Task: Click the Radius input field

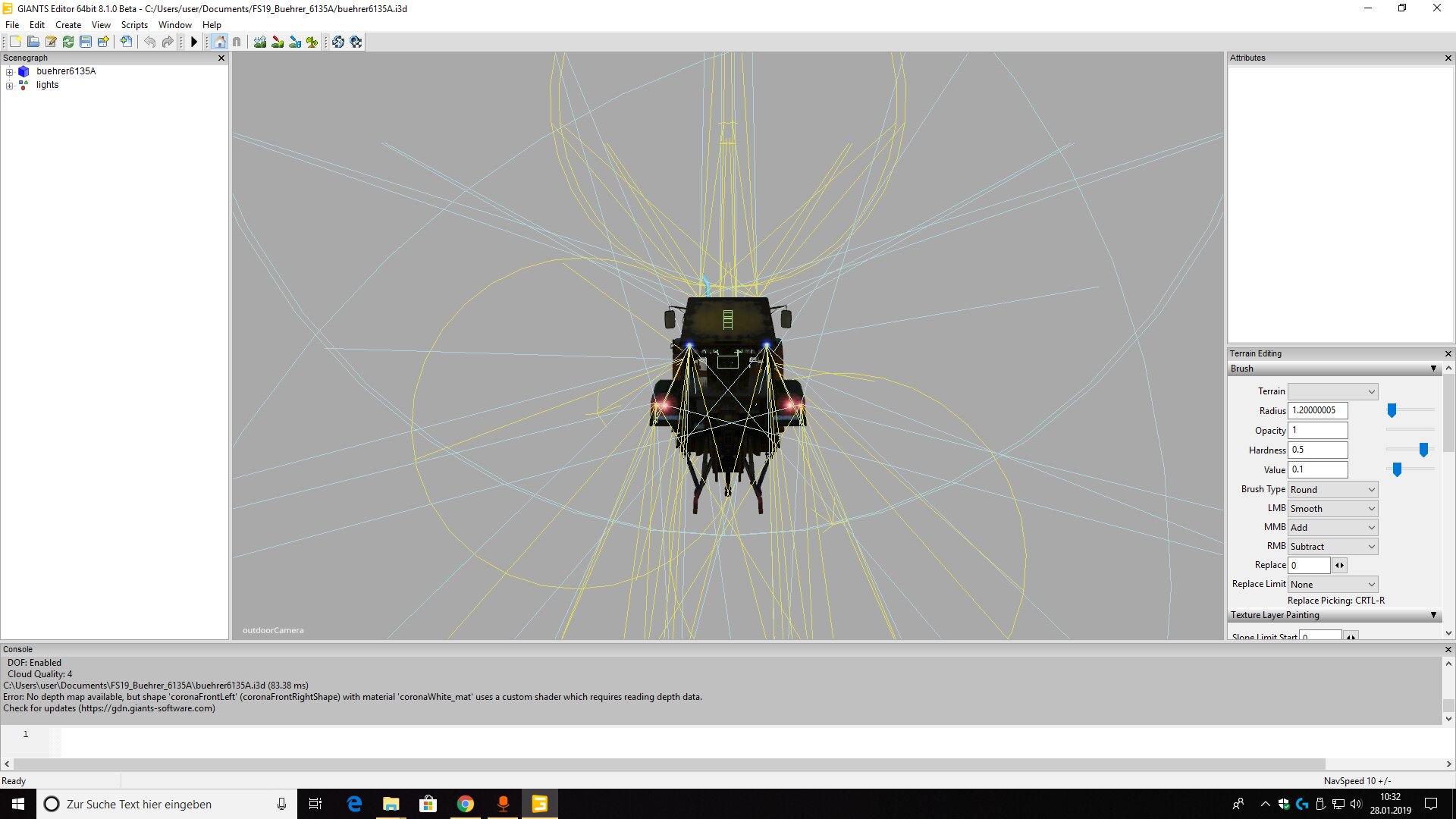Action: (1318, 410)
